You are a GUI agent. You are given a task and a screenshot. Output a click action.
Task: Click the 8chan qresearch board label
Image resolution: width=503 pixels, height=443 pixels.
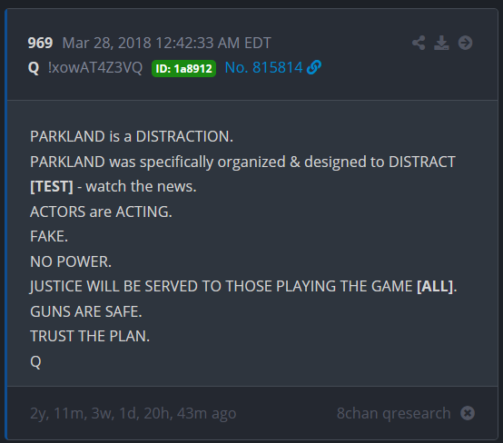394,413
